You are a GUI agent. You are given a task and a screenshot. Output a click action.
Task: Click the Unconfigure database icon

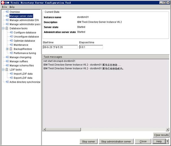[12, 36]
